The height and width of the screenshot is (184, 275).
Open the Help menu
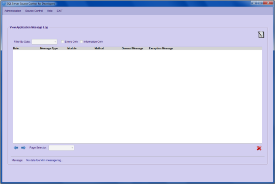pos(50,11)
